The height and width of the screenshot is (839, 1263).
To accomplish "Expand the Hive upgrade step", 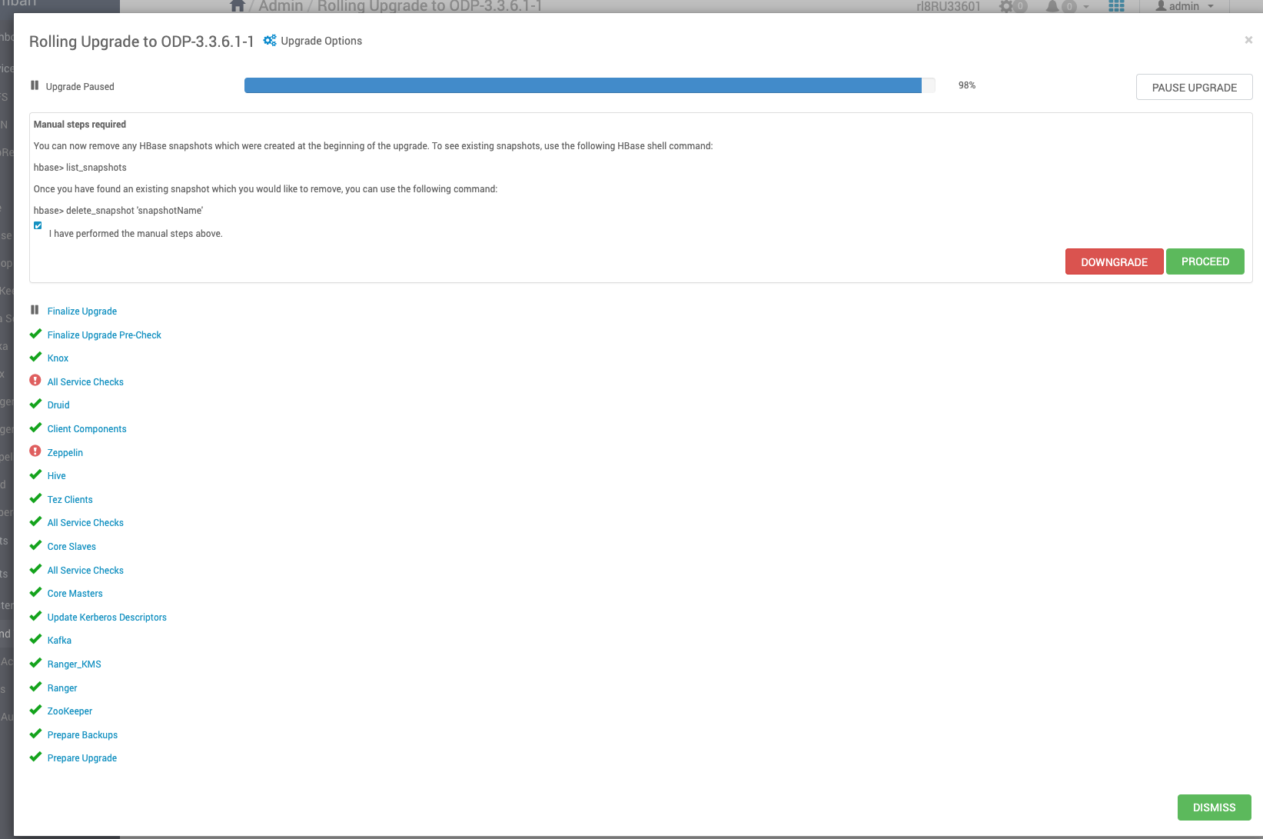I will 57,476.
